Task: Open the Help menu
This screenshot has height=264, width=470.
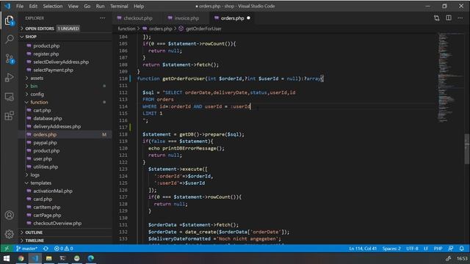Action: click(x=139, y=6)
